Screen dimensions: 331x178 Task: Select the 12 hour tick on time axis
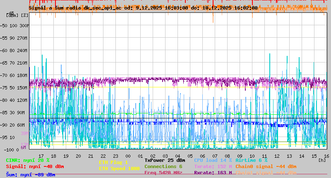tap(277, 156)
